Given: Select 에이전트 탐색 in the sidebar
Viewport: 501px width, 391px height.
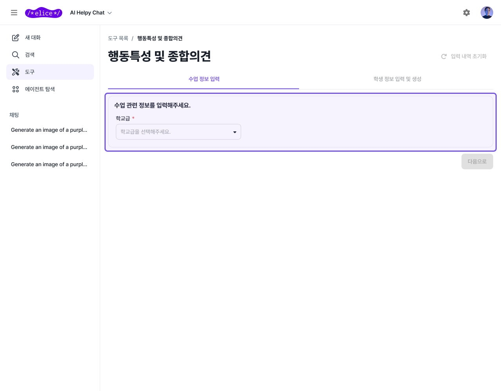Looking at the screenshot, I should pyautogui.click(x=40, y=89).
